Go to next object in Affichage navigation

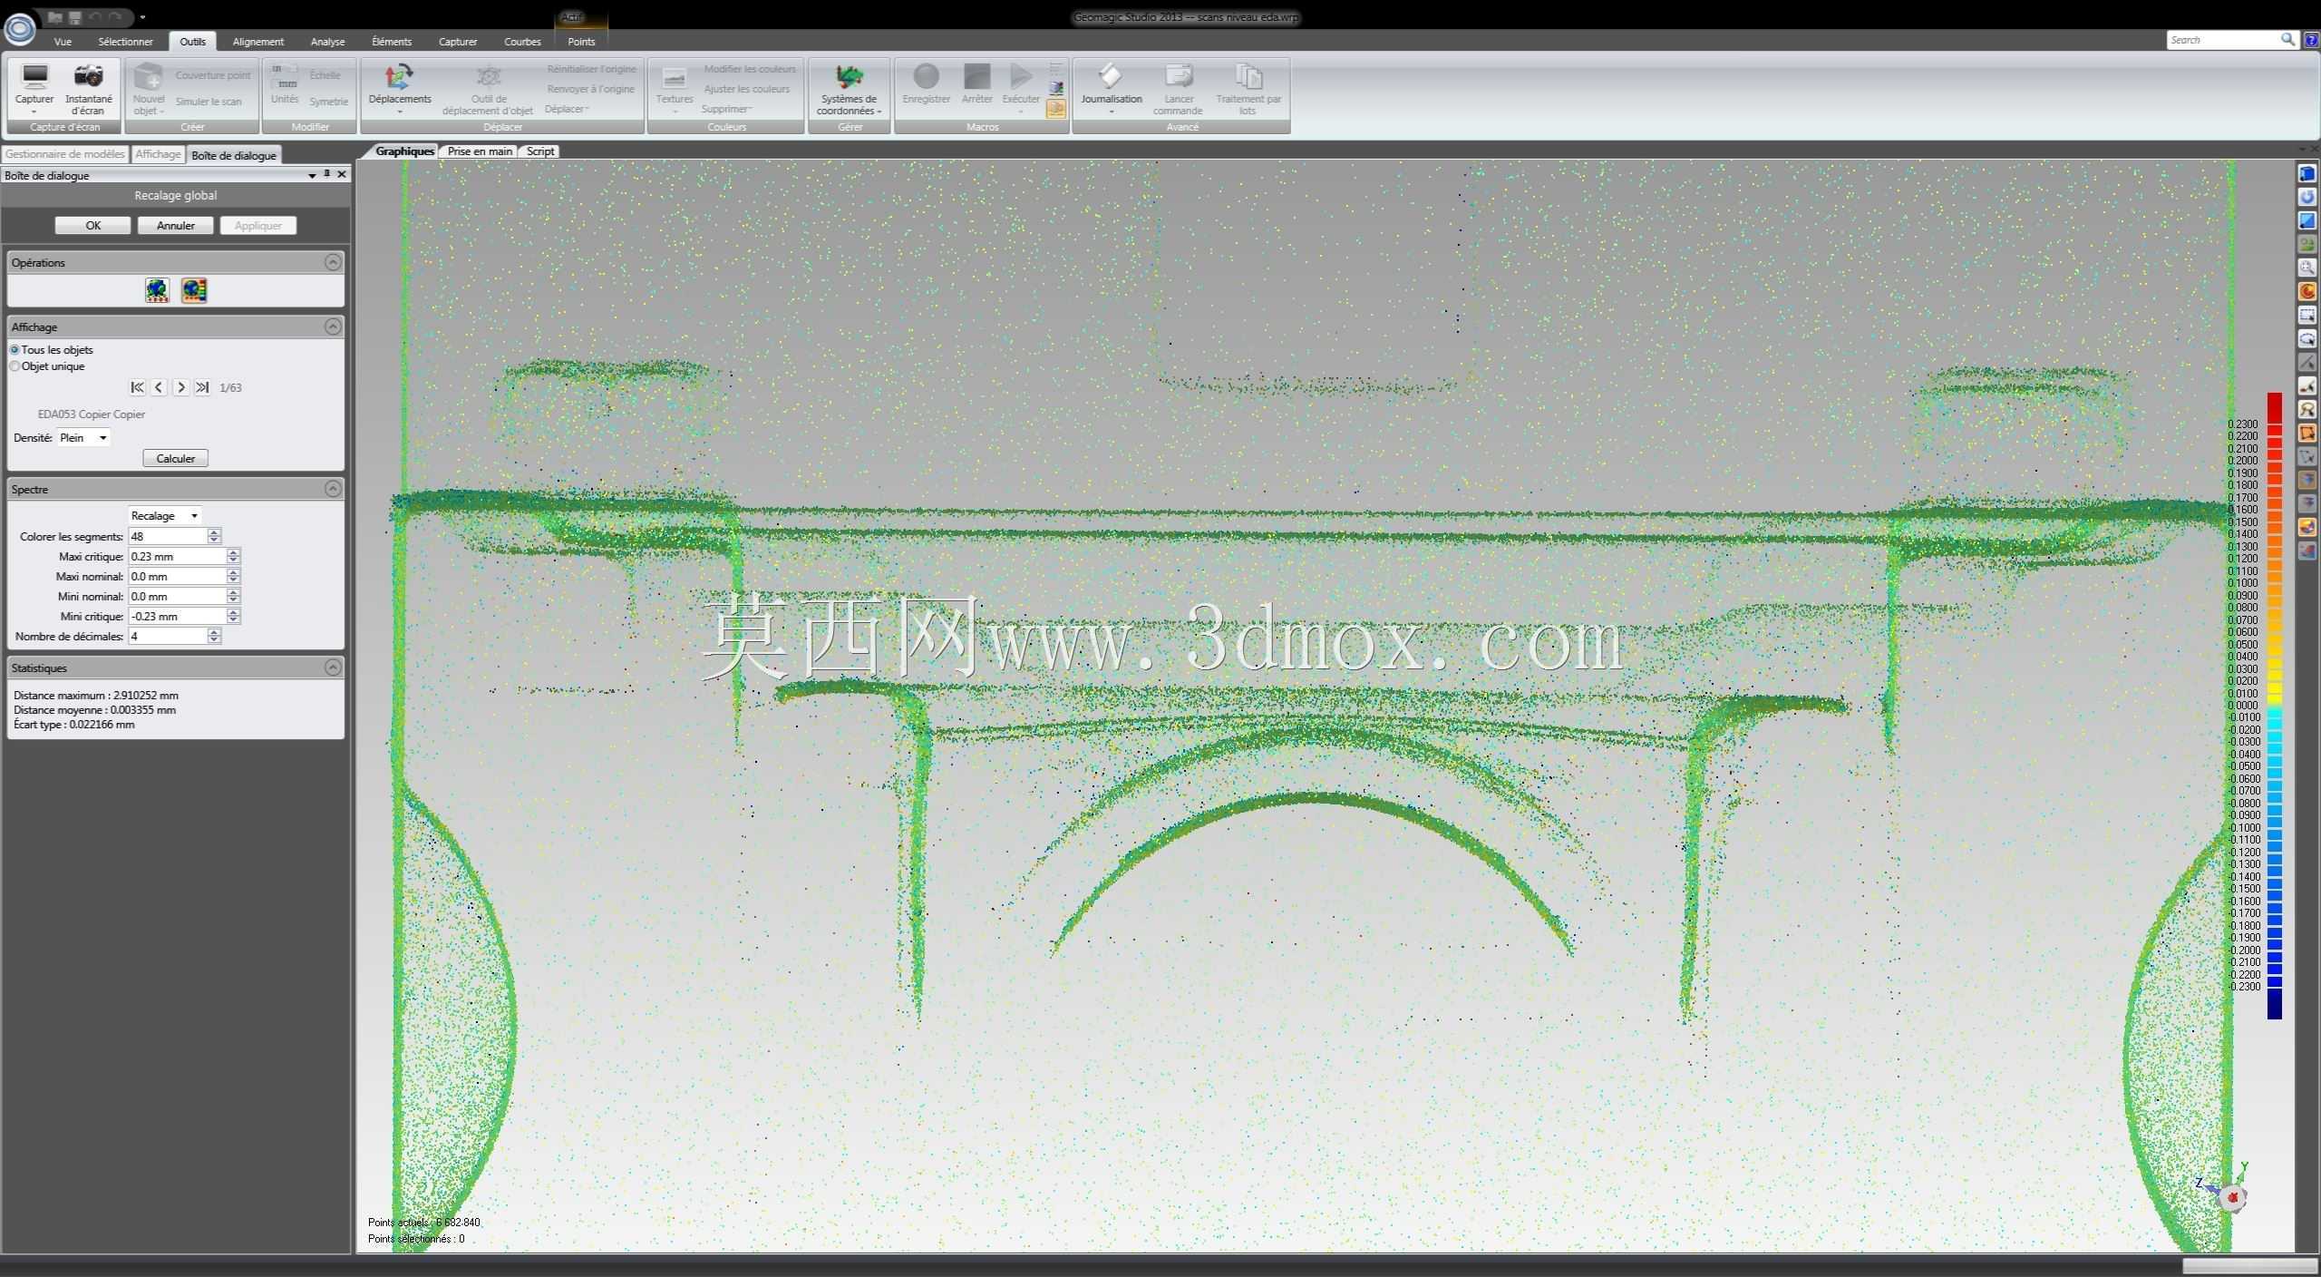tap(180, 387)
